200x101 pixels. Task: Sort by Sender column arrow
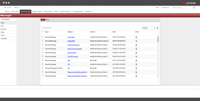pos(95,32)
